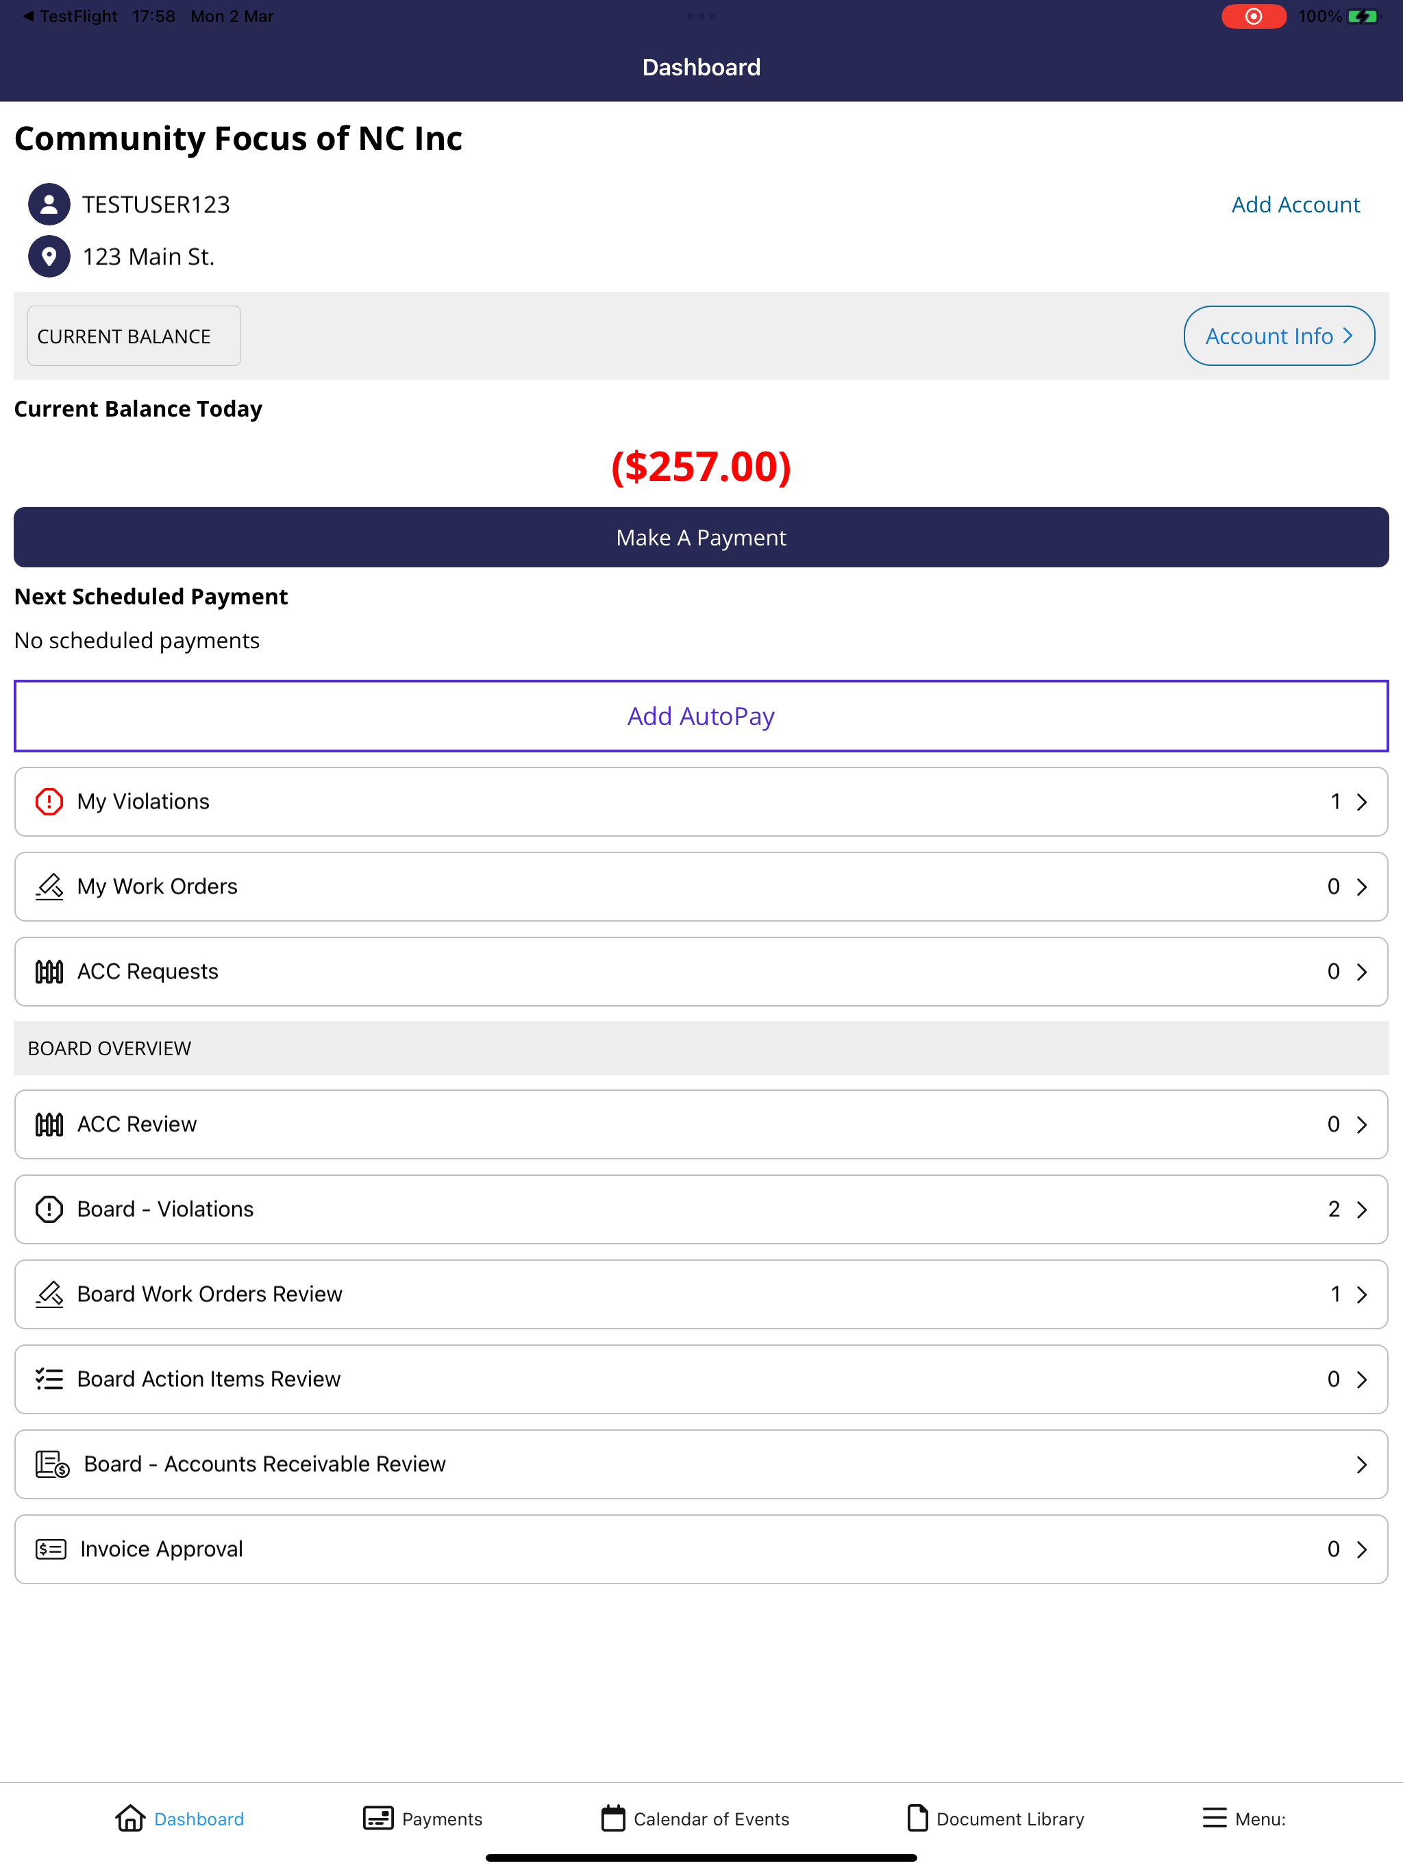This screenshot has height=1872, width=1403.
Task: Tap the address location pin icon
Action: point(49,256)
